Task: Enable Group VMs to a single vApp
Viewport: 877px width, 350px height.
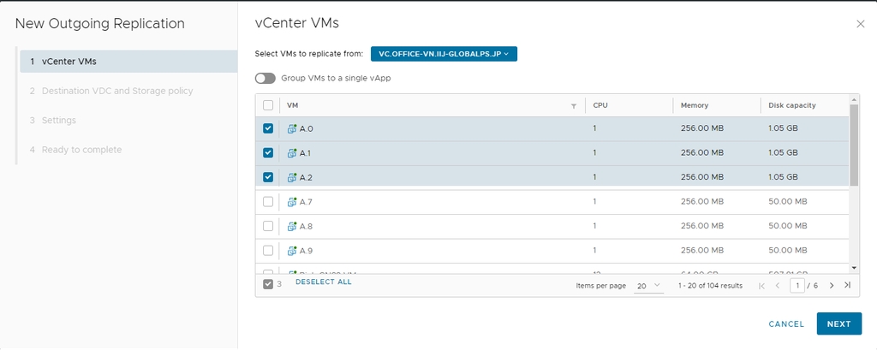Action: point(265,78)
